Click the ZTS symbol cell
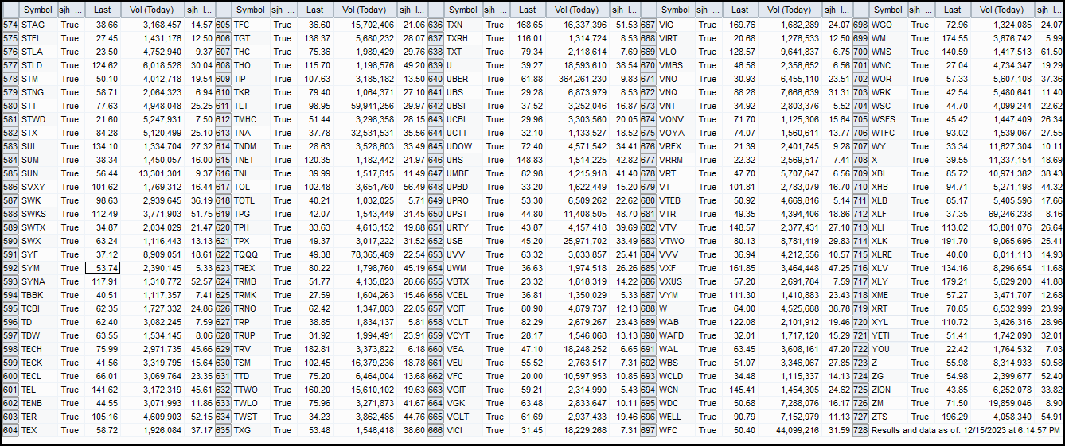The height and width of the screenshot is (446, 1065). click(x=889, y=417)
